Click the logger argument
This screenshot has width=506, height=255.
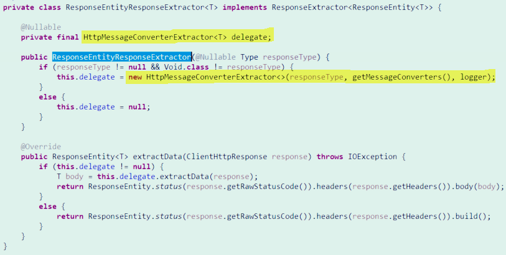[x=473, y=77]
